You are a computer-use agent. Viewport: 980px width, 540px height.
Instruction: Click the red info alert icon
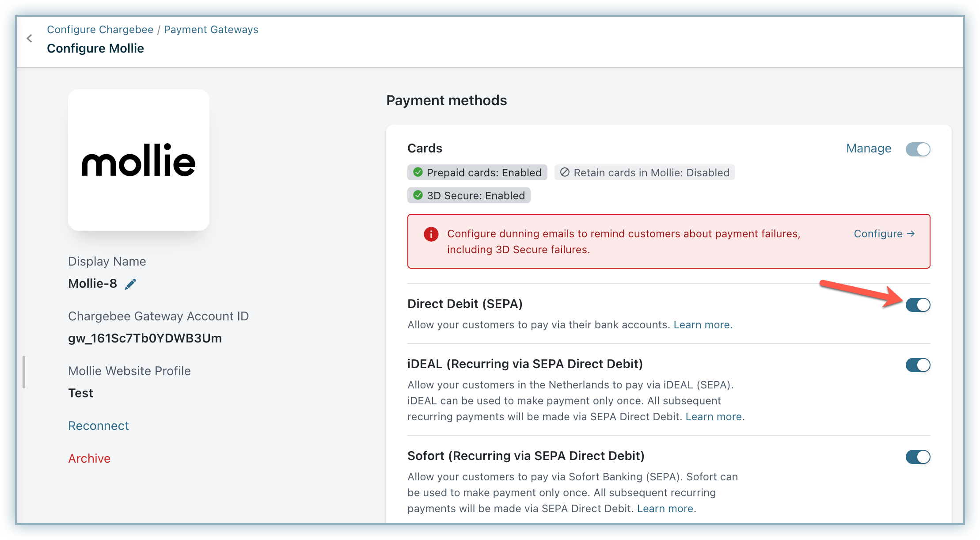click(431, 234)
